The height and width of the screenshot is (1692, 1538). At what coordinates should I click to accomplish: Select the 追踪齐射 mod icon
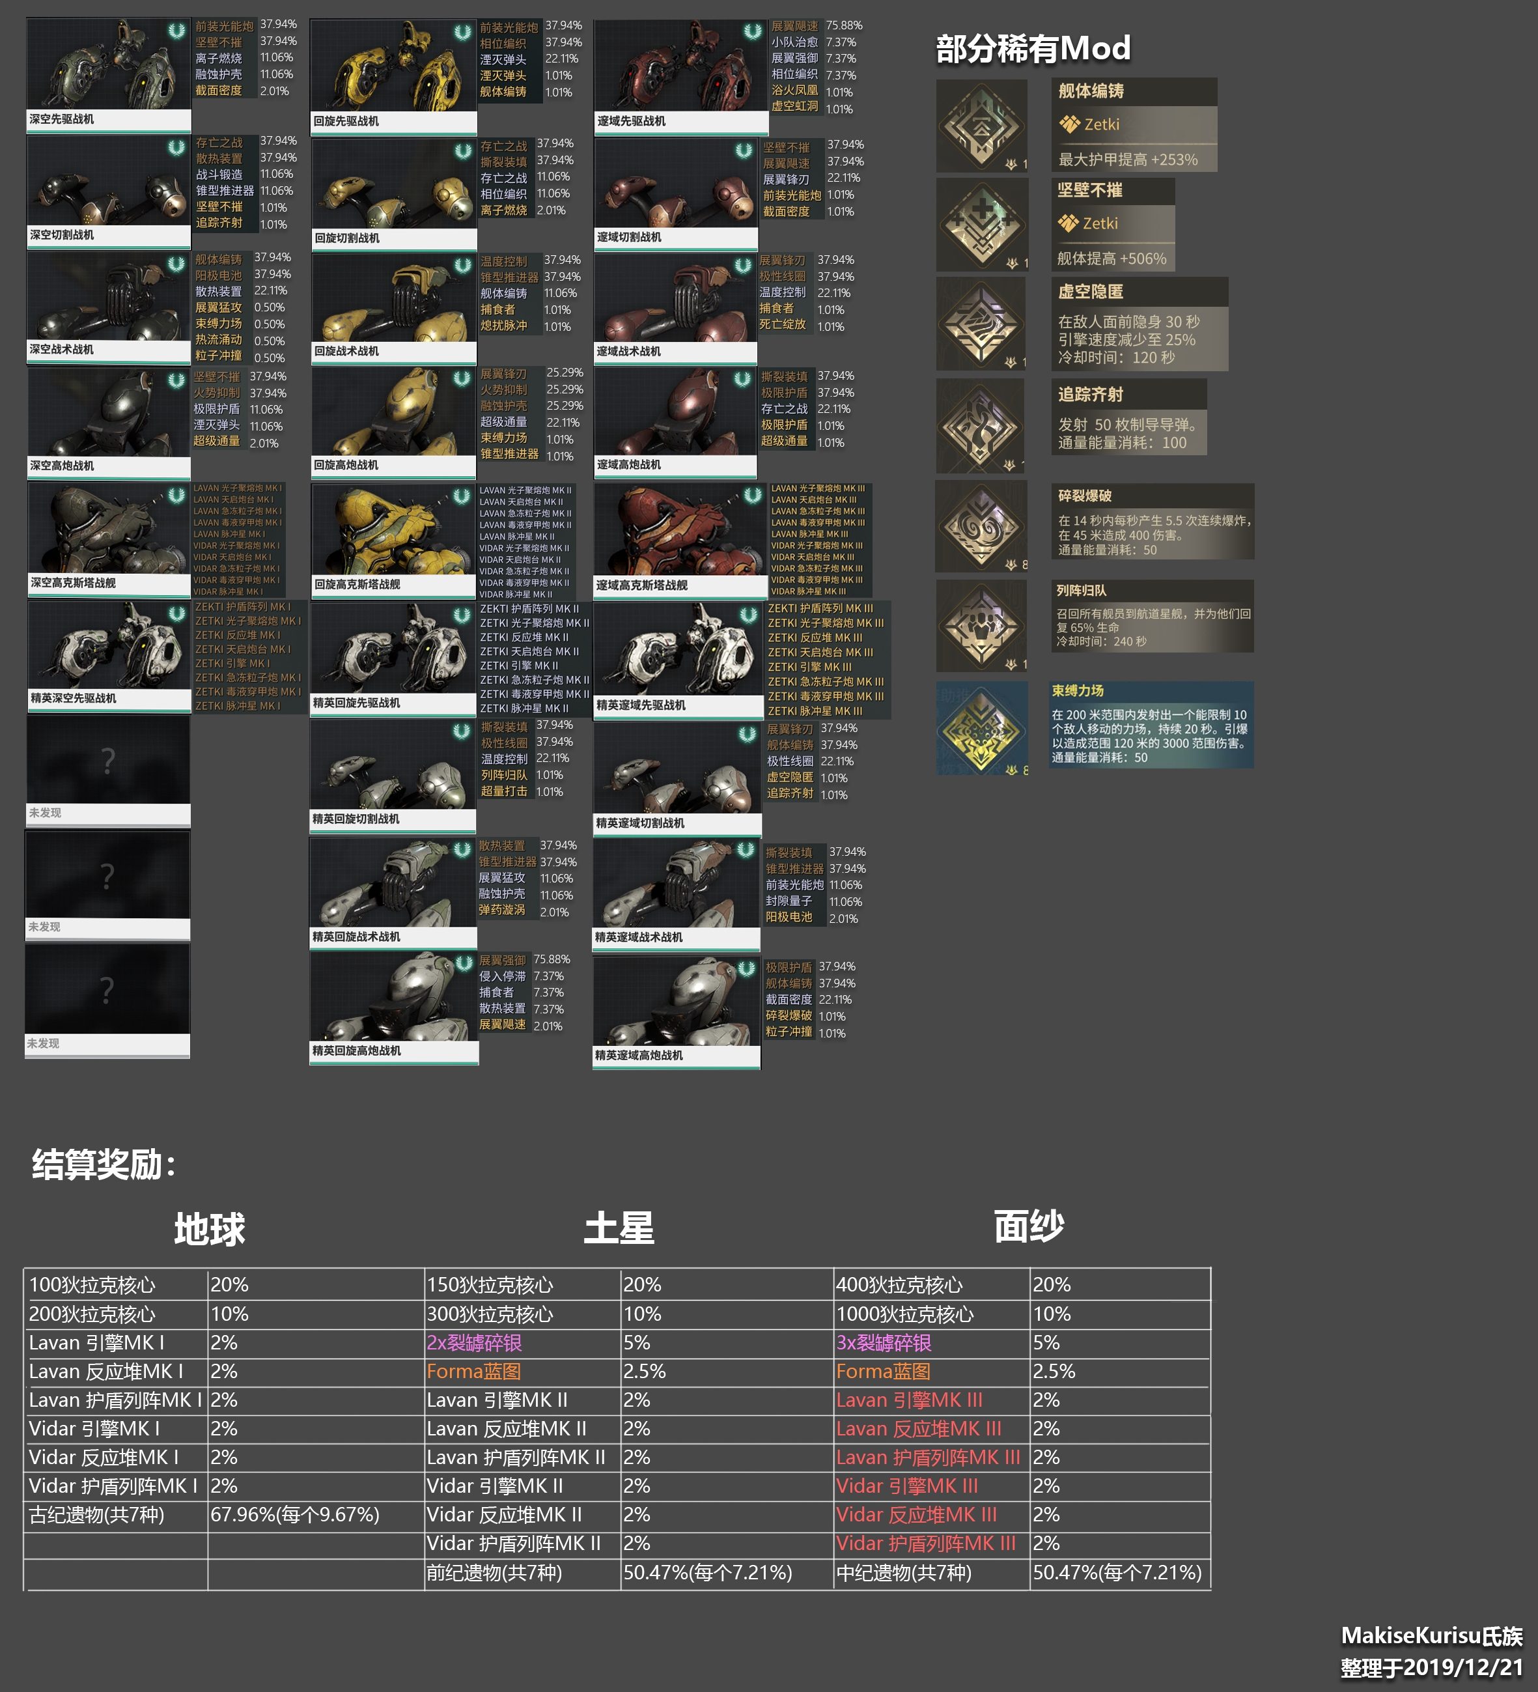click(x=980, y=425)
